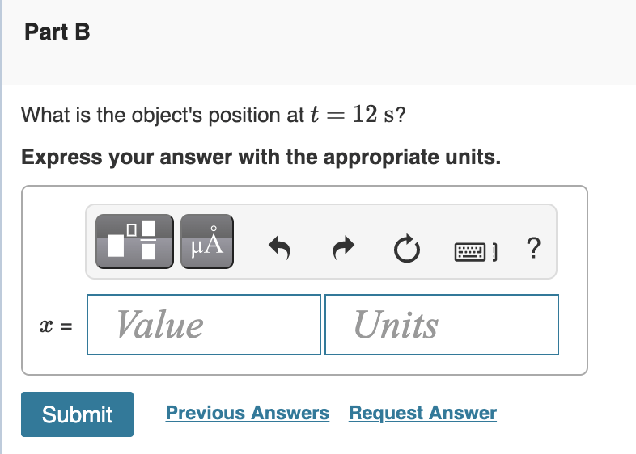The height and width of the screenshot is (454, 636).
Task: Open the μÅ symbols palette
Action: pyautogui.click(x=206, y=241)
